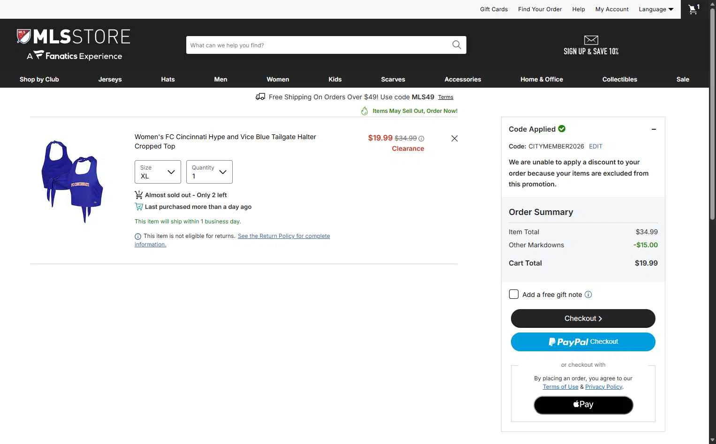
Task: Open the Hats menu
Action: pos(168,79)
